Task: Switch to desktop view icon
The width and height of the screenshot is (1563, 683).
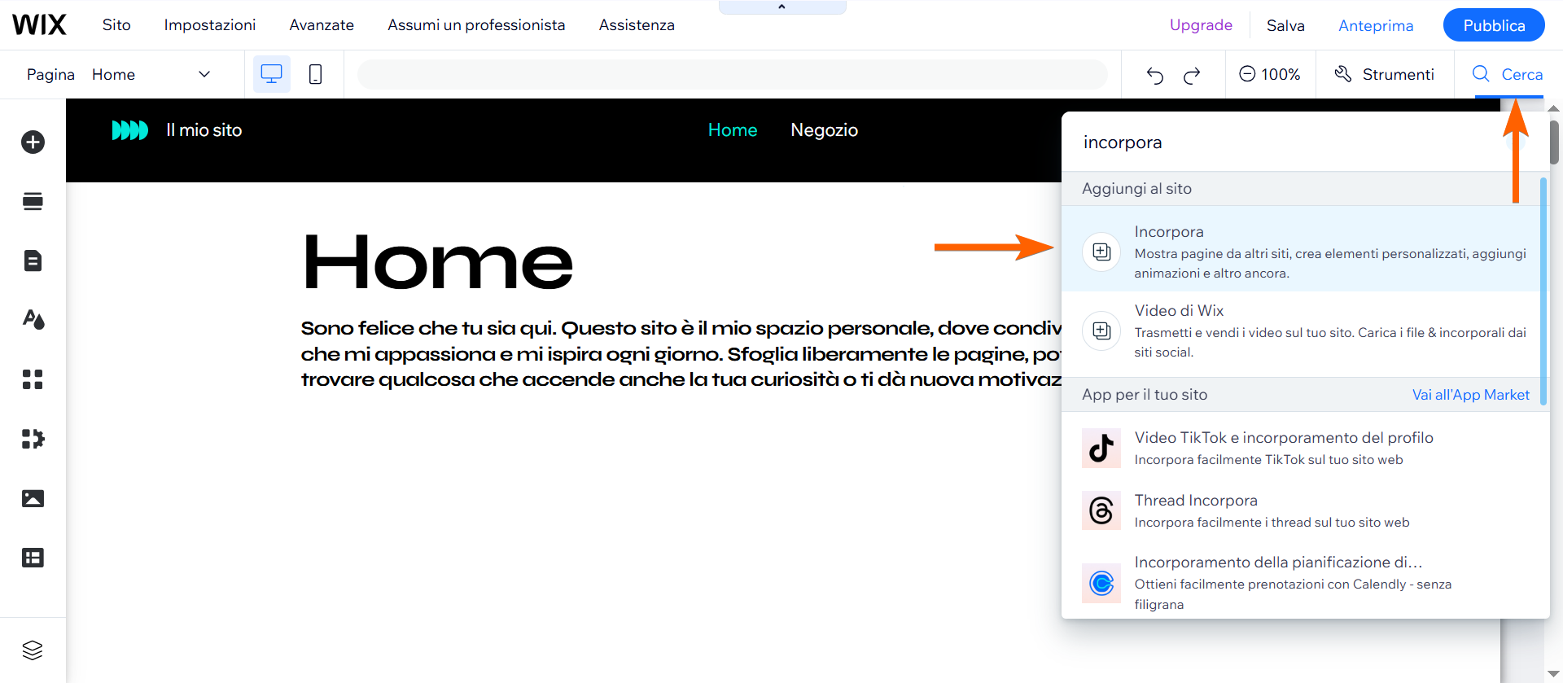Action: pyautogui.click(x=271, y=74)
